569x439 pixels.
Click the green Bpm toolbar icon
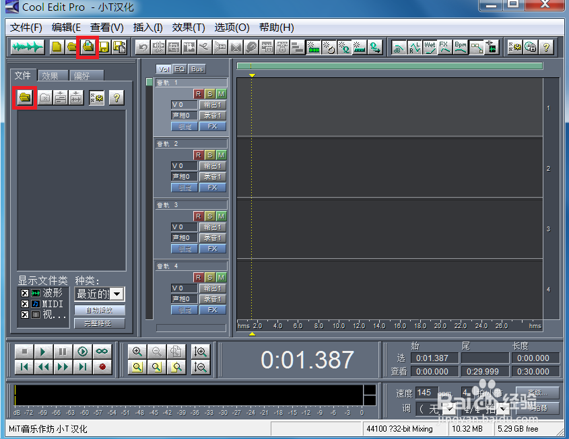461,47
